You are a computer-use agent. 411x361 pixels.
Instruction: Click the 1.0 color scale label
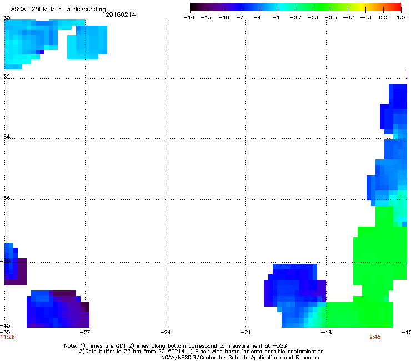click(401, 18)
